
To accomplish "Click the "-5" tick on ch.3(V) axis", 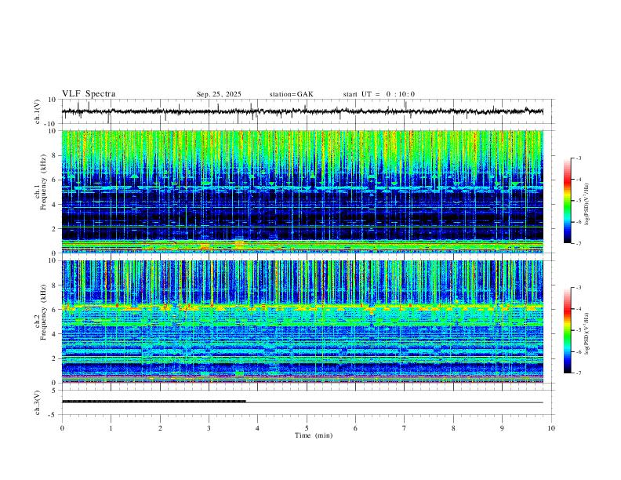I will [x=53, y=415].
